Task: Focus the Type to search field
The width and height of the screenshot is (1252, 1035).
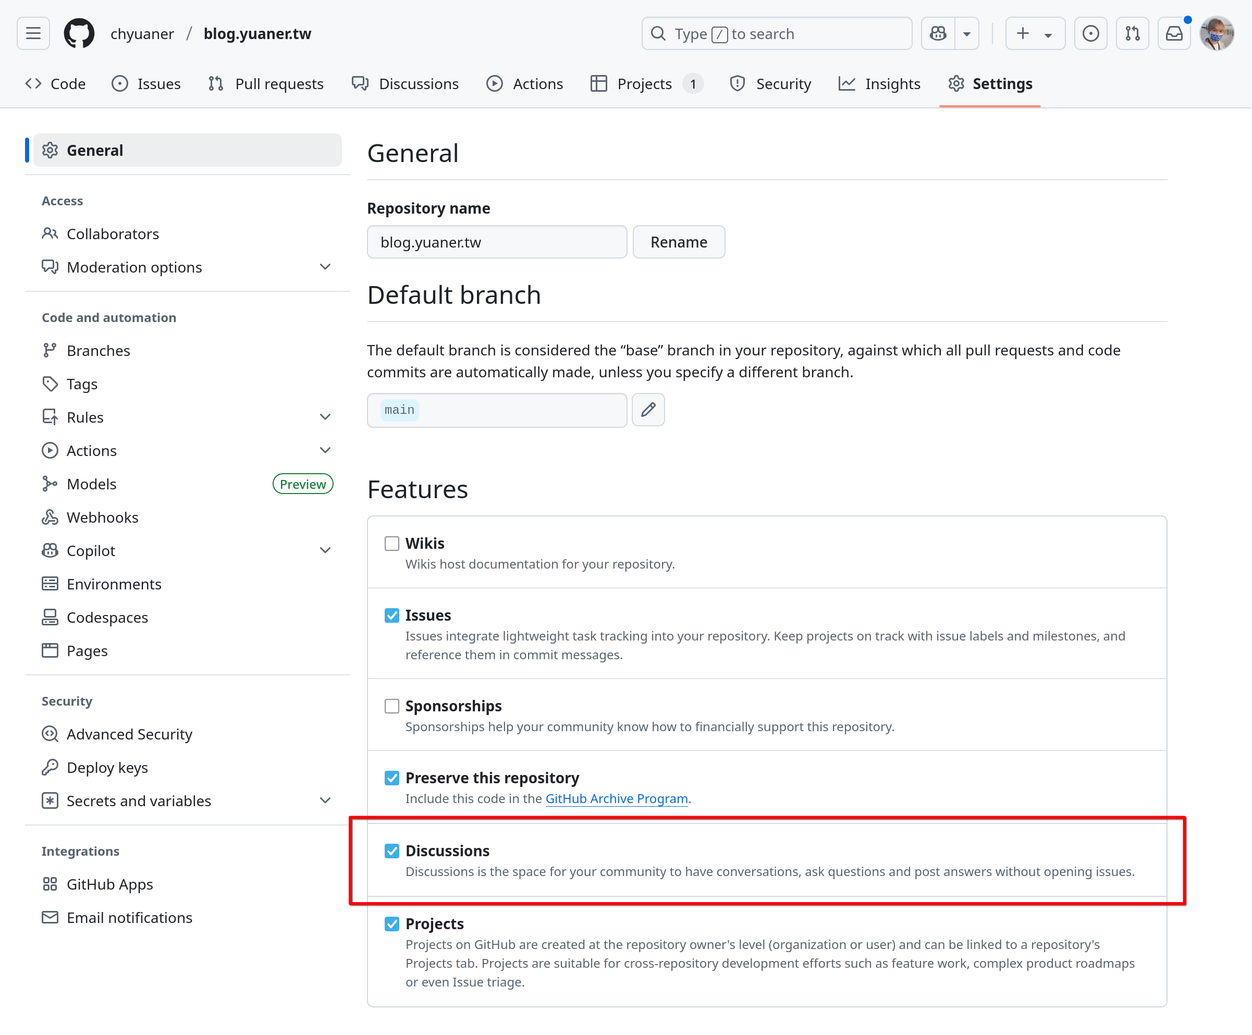Action: pos(776,33)
